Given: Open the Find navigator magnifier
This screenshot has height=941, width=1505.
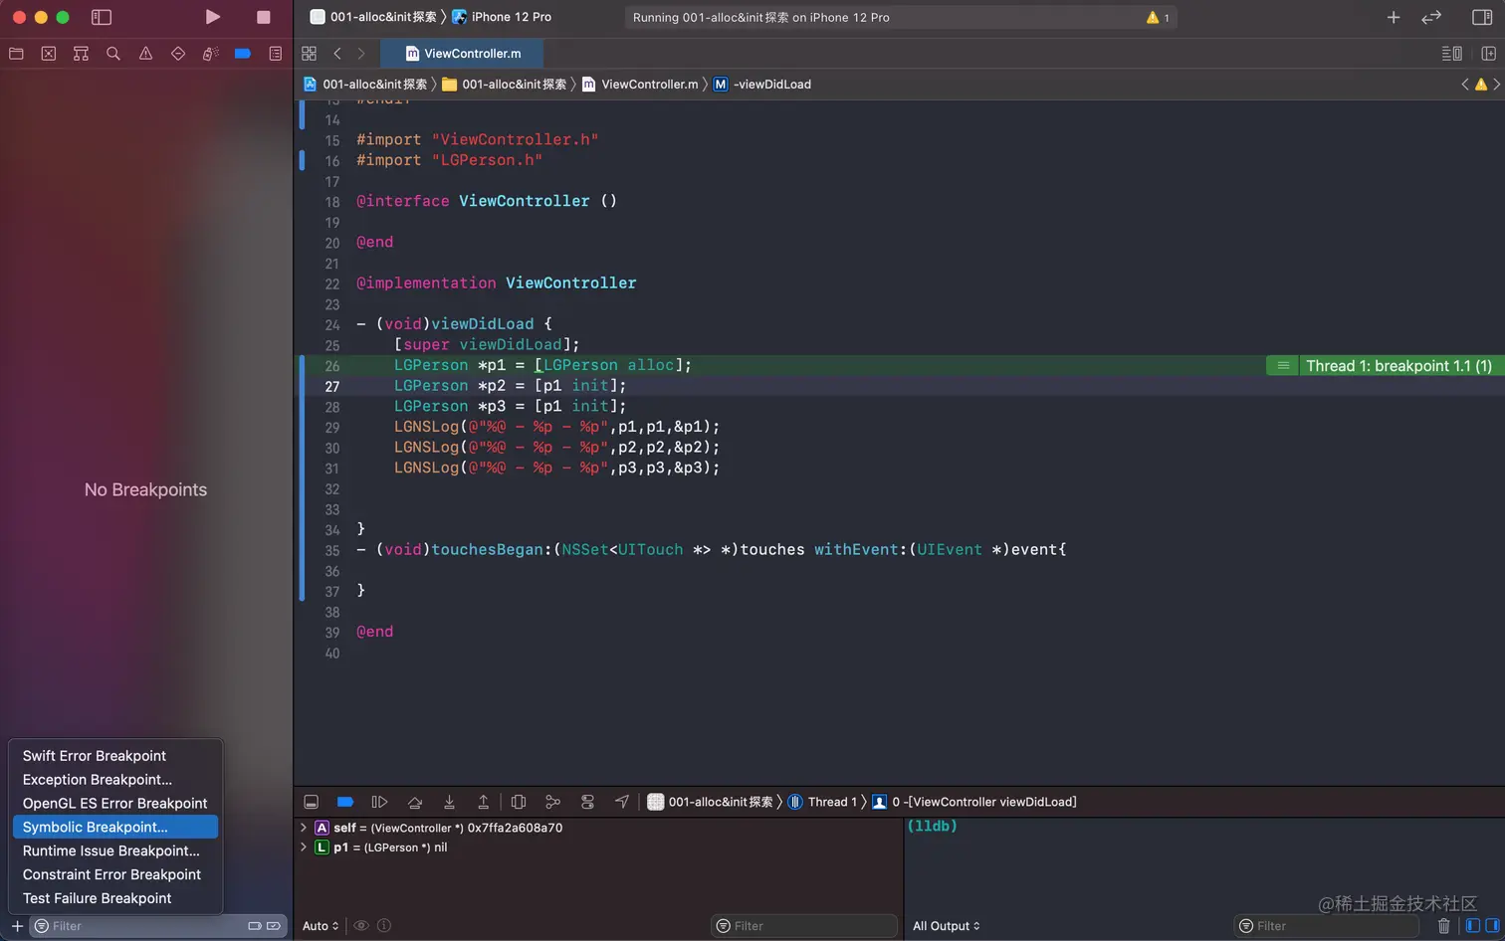Looking at the screenshot, I should (113, 54).
